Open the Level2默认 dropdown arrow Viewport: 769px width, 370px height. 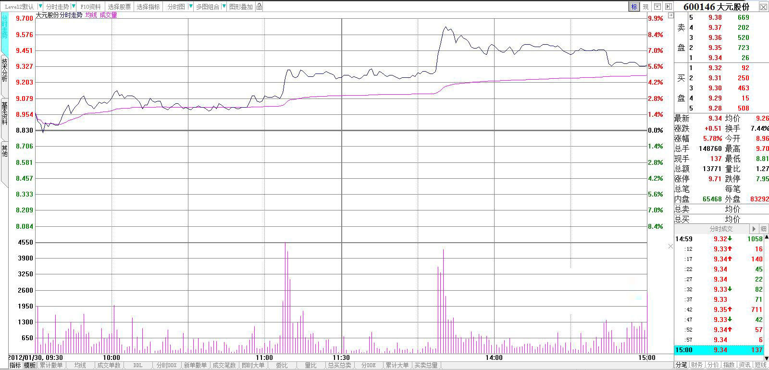pos(40,7)
